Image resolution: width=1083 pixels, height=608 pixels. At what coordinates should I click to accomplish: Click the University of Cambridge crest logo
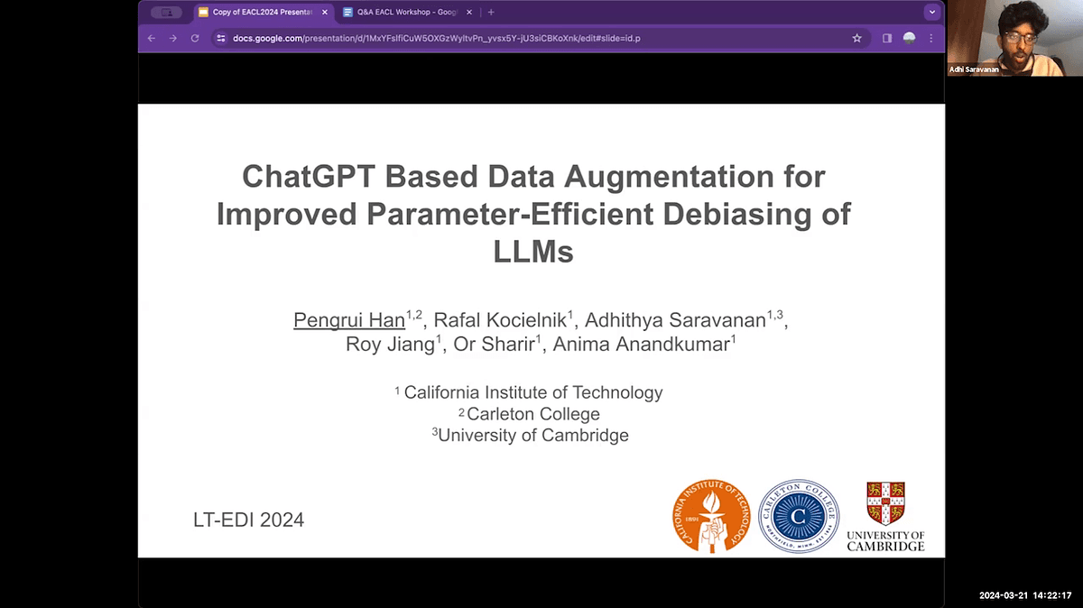[x=885, y=515]
